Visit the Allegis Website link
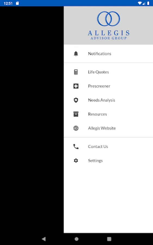153x245 pixels. click(108, 128)
